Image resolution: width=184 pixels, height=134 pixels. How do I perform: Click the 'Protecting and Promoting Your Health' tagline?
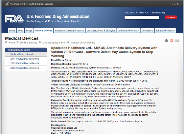tap(53, 21)
